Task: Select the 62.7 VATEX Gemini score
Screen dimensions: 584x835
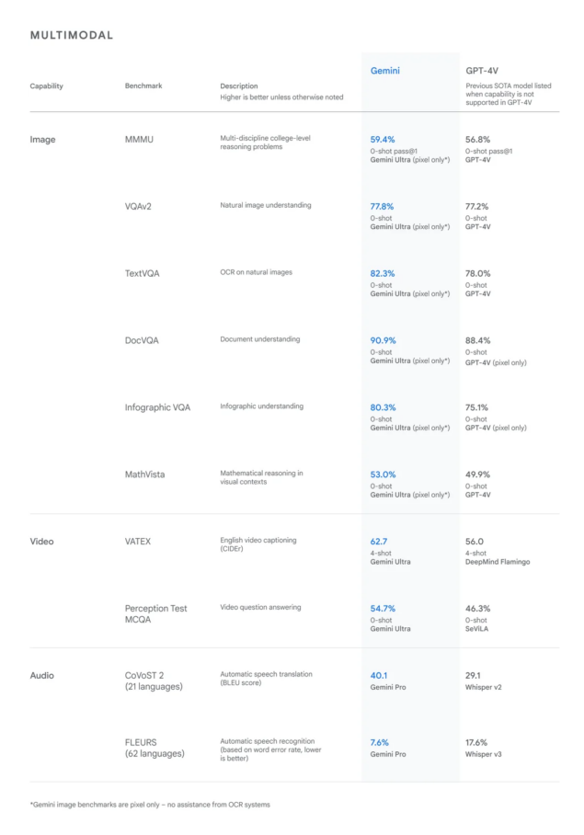Action: pos(379,542)
